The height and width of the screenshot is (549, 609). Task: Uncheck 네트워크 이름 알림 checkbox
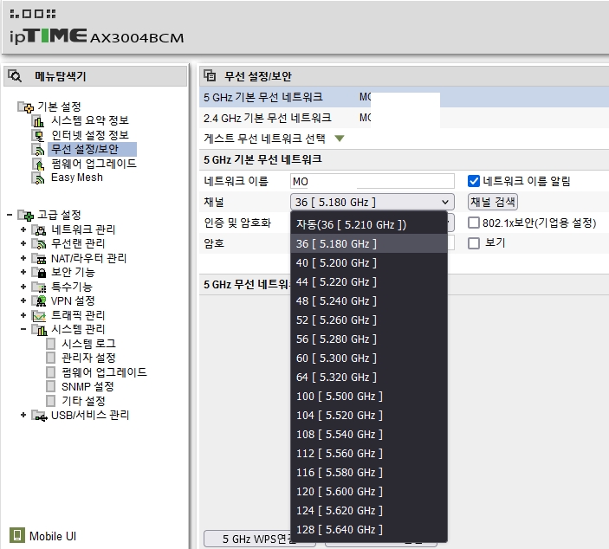point(474,181)
